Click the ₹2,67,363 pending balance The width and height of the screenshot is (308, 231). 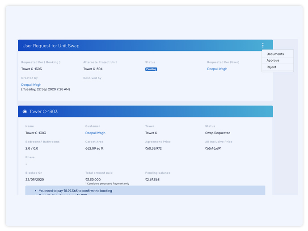152,180
